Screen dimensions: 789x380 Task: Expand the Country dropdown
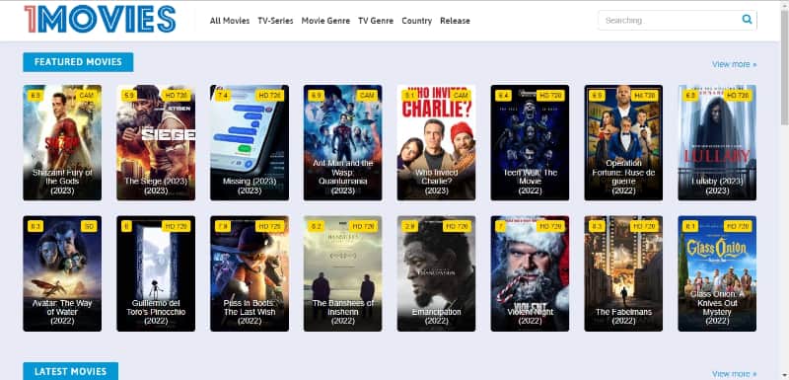pos(416,21)
